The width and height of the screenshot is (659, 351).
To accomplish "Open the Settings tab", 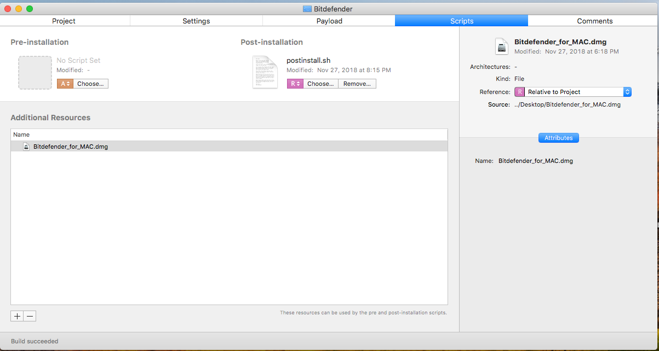I will pyautogui.click(x=196, y=21).
